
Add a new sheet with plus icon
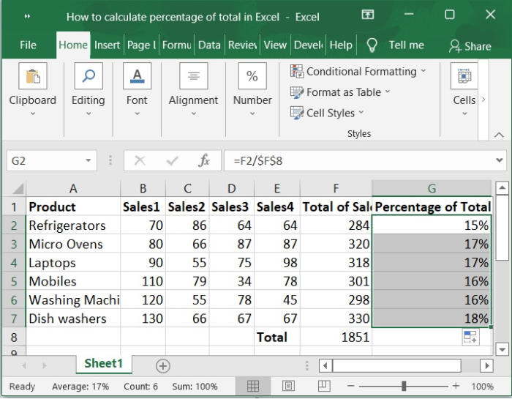click(163, 365)
